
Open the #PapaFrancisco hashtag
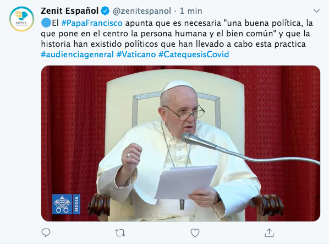coord(92,23)
